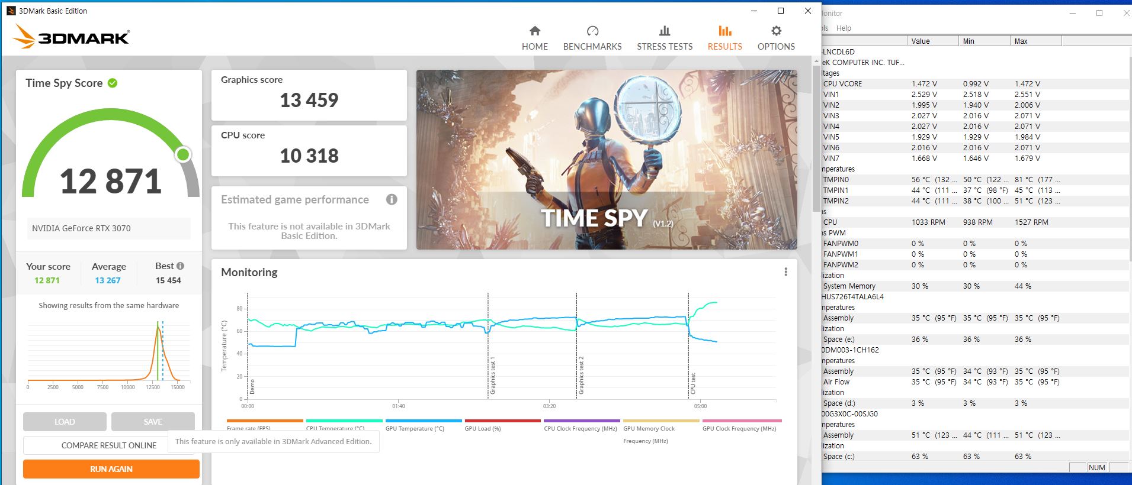Click the 3DMark logo
The height and width of the screenshot is (485, 1132).
click(71, 37)
